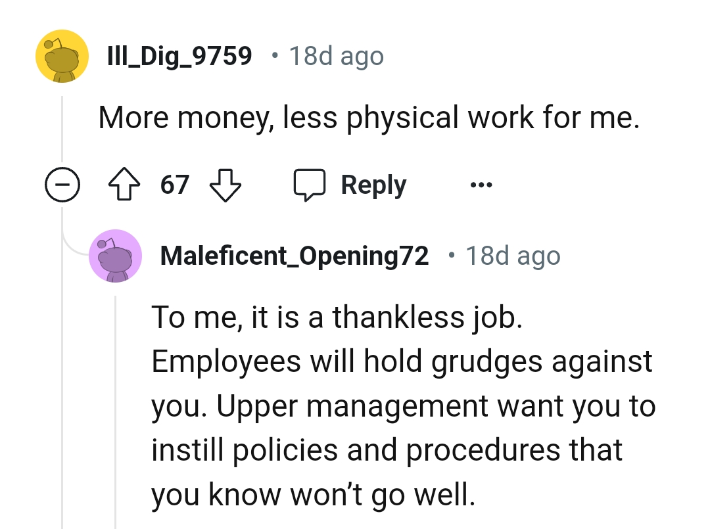
Task: Collapse the comment thread with the minus button
Action: point(62,185)
